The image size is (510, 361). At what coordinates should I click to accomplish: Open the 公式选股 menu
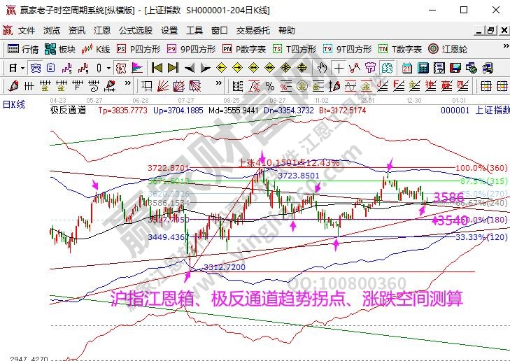pos(136,31)
